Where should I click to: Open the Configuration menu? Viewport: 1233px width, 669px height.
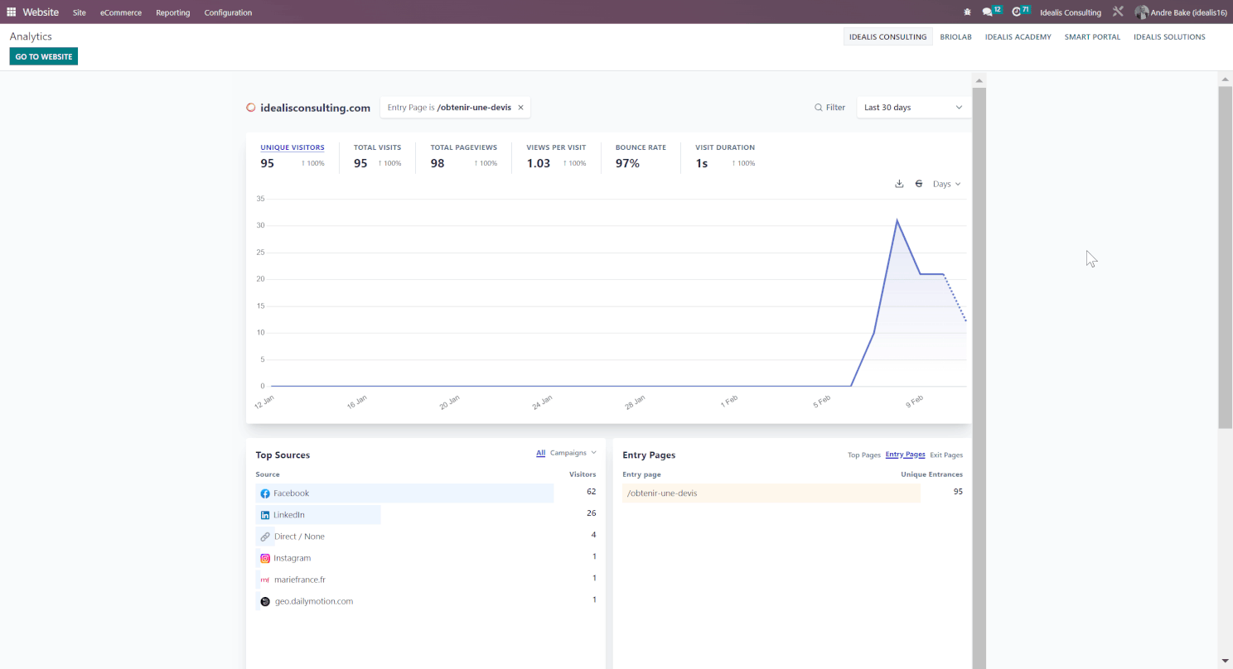click(x=228, y=12)
